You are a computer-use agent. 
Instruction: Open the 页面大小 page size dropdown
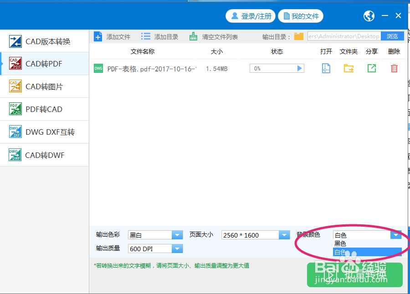coord(285,235)
